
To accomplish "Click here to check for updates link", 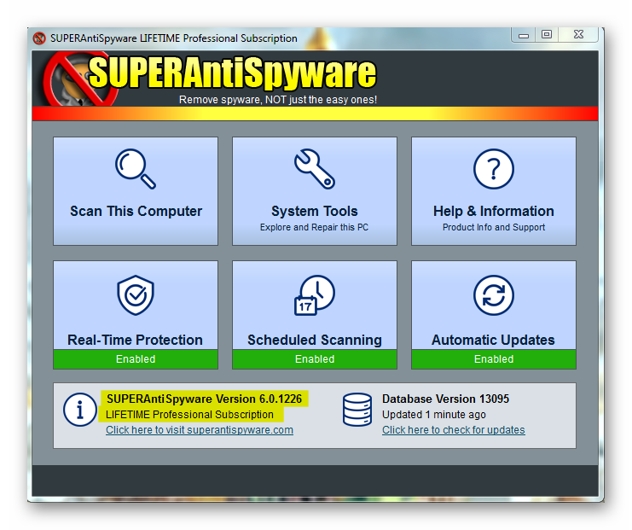I will [454, 430].
